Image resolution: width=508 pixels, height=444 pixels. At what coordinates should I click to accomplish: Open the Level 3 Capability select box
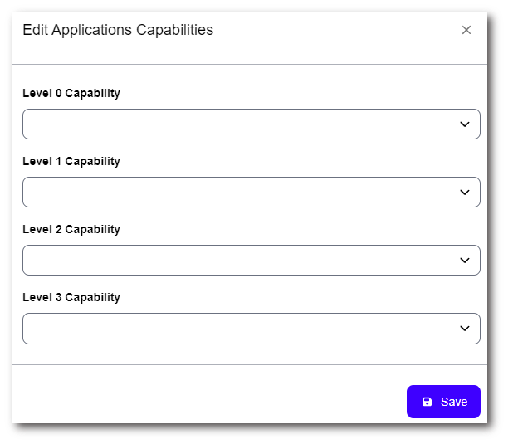point(241,329)
